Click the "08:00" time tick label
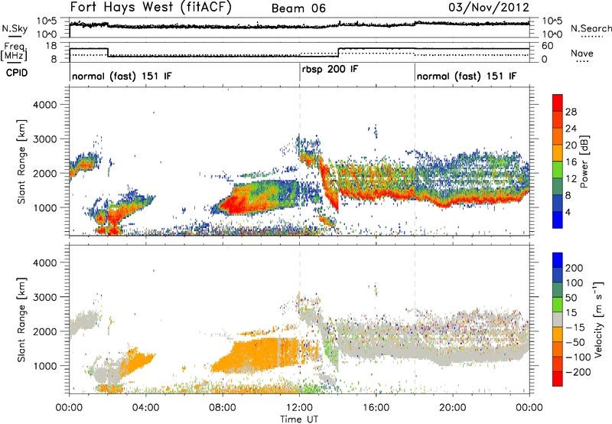Image resolution: width=612 pixels, height=424 pixels. 223,408
